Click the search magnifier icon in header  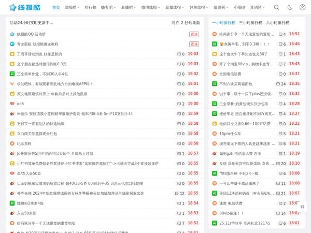click(276, 8)
